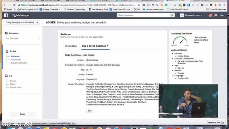Screen dimensions: 229x129
Task: Click the Girly Bowtique - Like Pages heading
Action: pos(79,55)
